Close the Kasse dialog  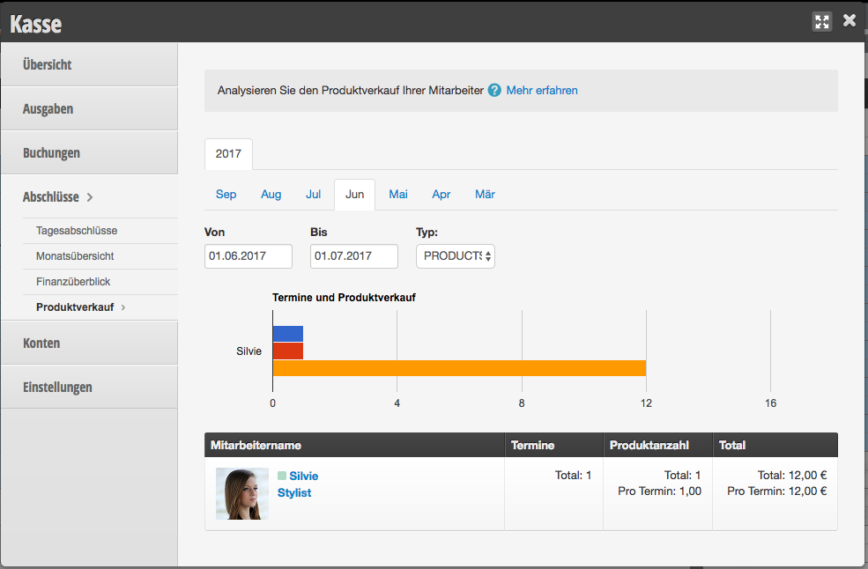(849, 20)
